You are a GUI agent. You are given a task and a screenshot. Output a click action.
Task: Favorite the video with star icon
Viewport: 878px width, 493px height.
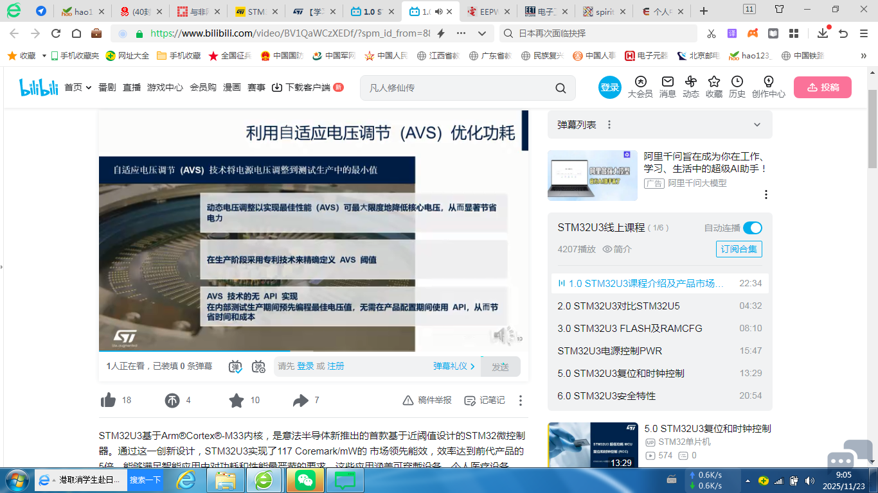(237, 401)
